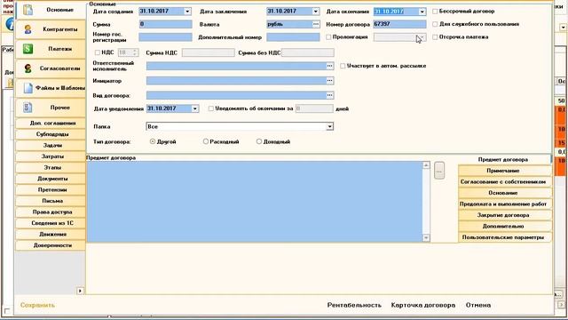Select Доходный contract type radio

coord(259,141)
